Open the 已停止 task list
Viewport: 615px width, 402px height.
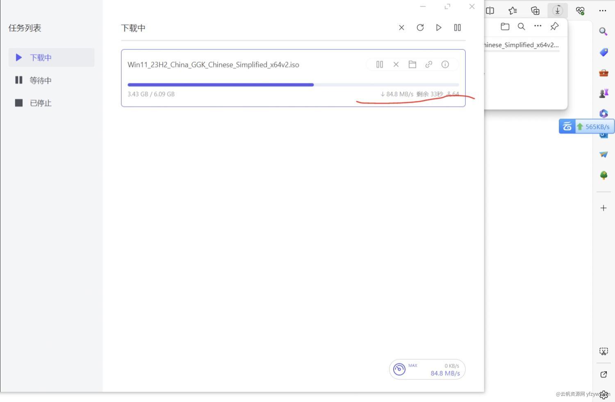click(x=51, y=103)
